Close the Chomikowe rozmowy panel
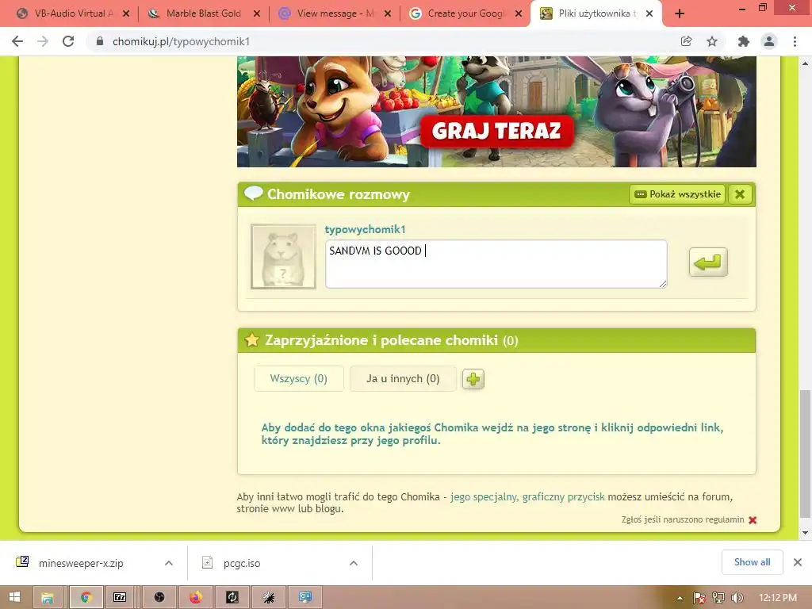 point(740,194)
